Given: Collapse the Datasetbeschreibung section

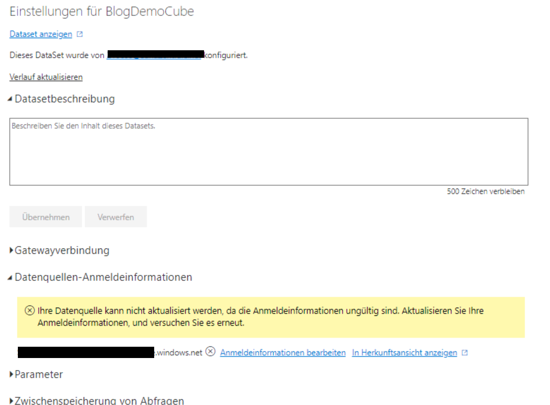Looking at the screenshot, I should pyautogui.click(x=10, y=99).
